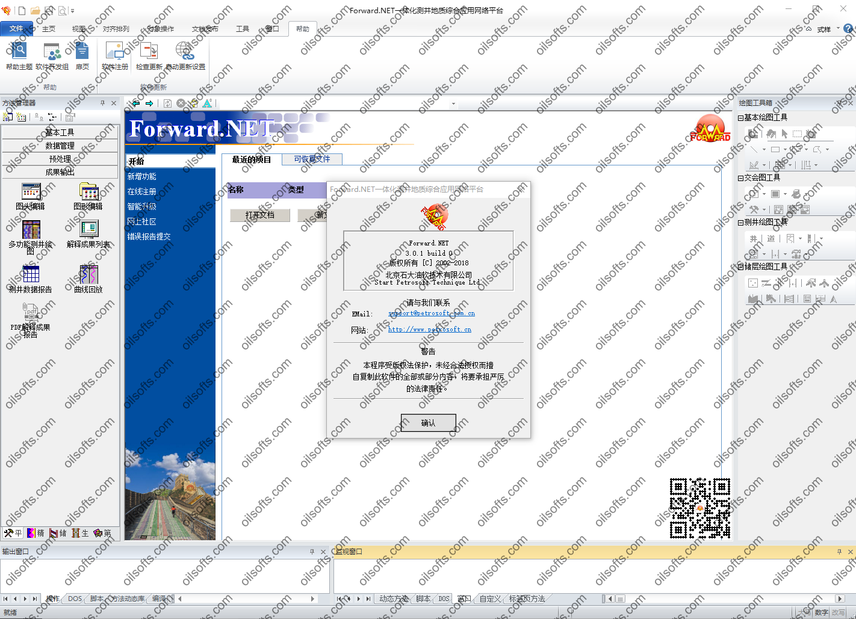Screen dimensions: 856x619
Task: Open 图形编辑 graphics editor tool
Action: pos(88,197)
